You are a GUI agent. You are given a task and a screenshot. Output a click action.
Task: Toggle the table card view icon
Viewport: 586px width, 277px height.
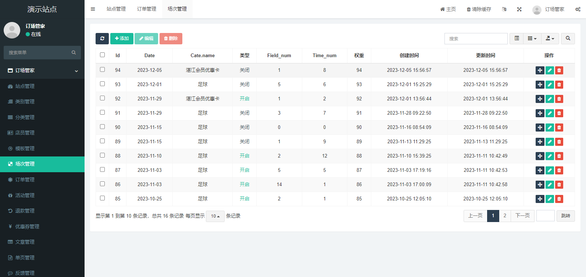click(x=517, y=38)
